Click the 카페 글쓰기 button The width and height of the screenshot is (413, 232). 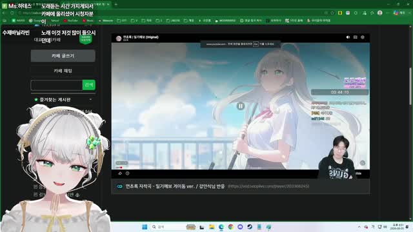[x=63, y=56]
